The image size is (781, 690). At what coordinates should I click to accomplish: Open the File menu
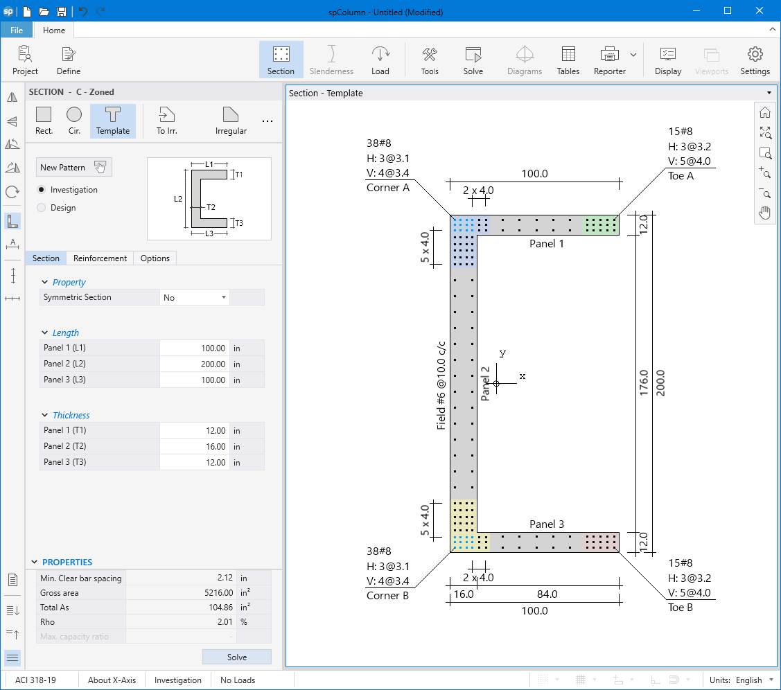[x=16, y=30]
